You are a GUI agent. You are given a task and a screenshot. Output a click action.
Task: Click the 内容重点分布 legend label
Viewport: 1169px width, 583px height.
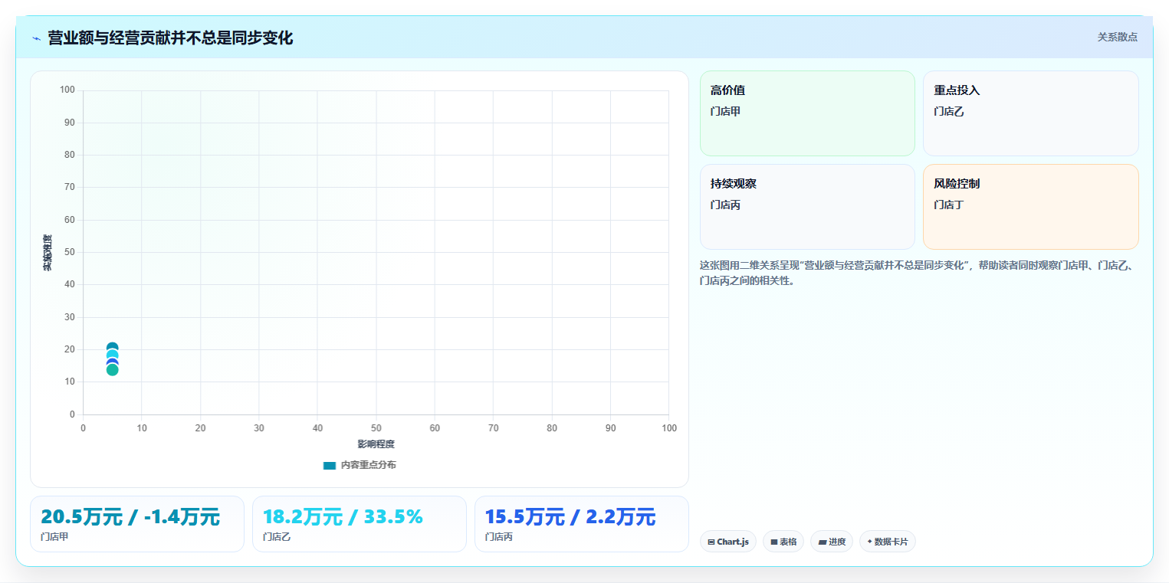[368, 465]
